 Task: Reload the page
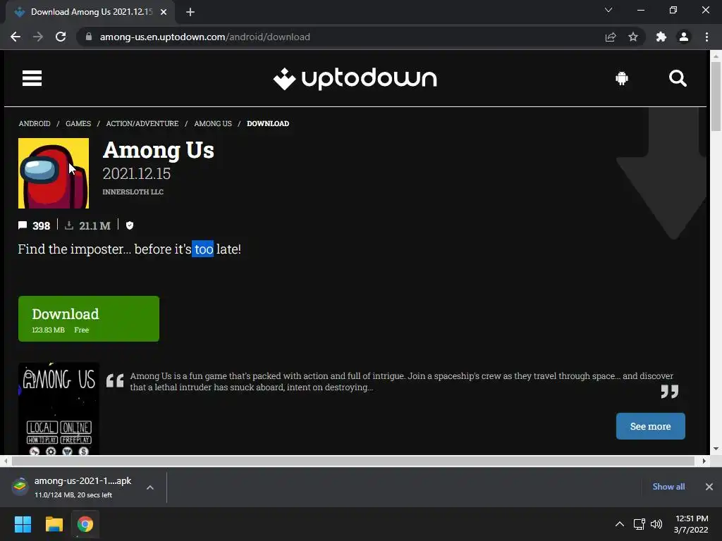[x=61, y=37]
